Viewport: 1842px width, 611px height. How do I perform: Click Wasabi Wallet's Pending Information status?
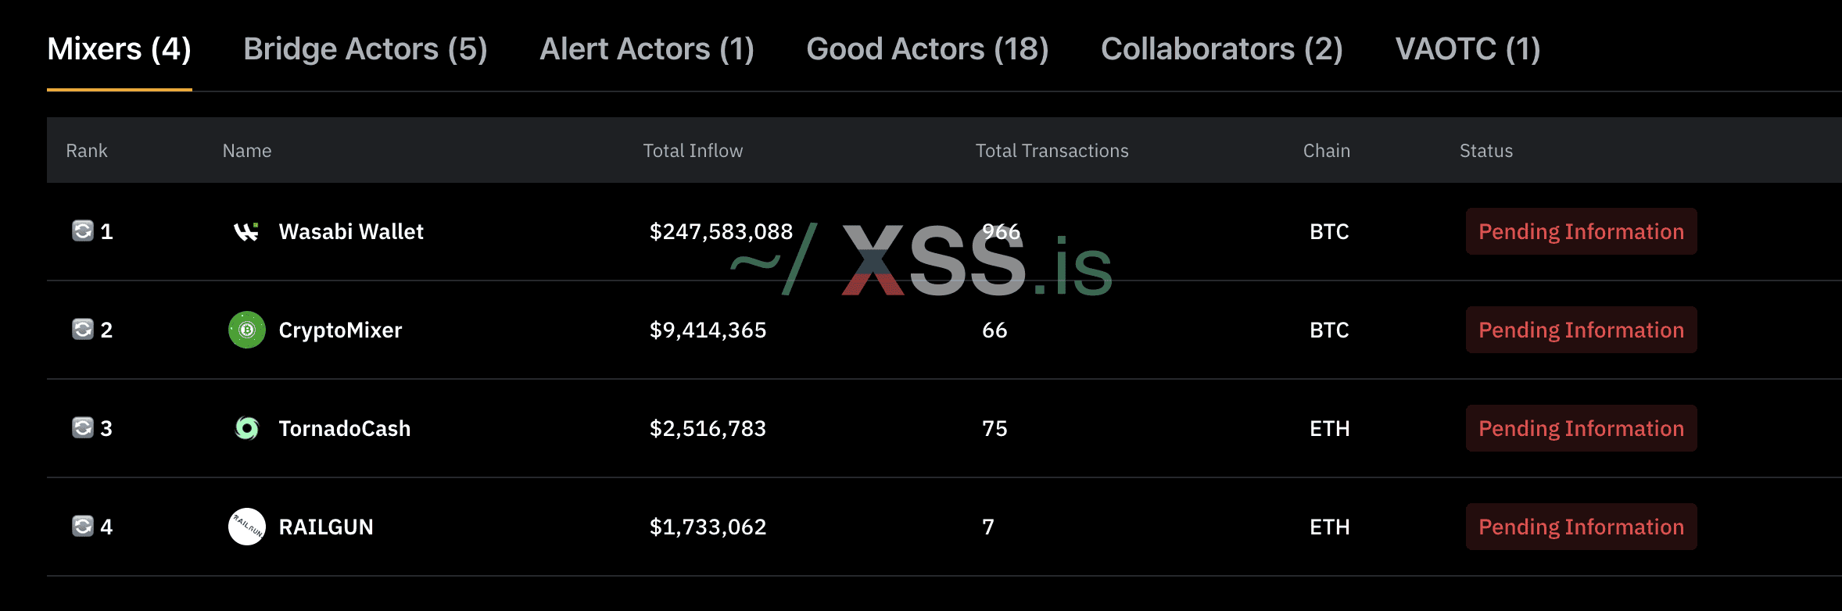click(1581, 231)
